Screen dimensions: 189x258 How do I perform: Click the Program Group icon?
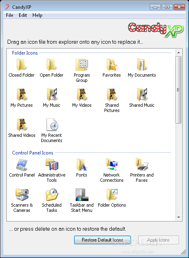coord(82,64)
